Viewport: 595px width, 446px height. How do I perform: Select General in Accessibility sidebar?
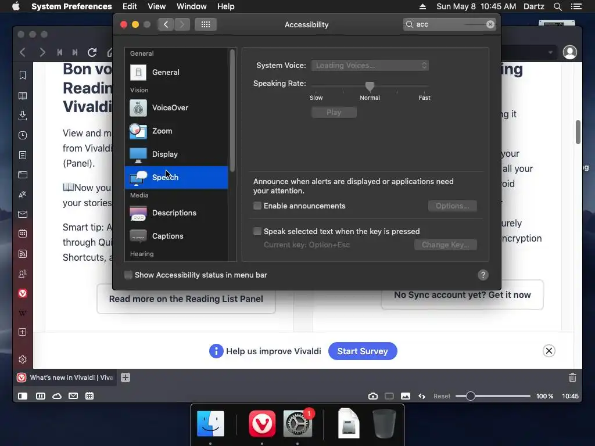click(x=177, y=72)
